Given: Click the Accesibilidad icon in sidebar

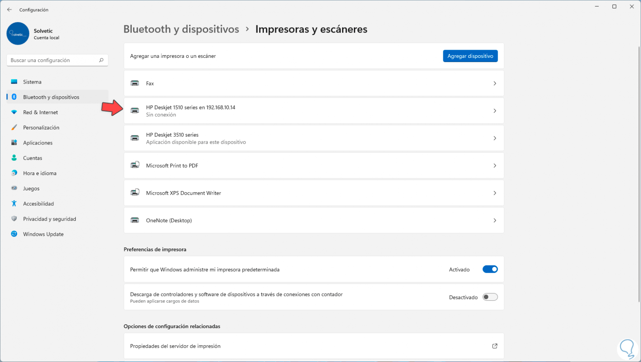Looking at the screenshot, I should (14, 204).
